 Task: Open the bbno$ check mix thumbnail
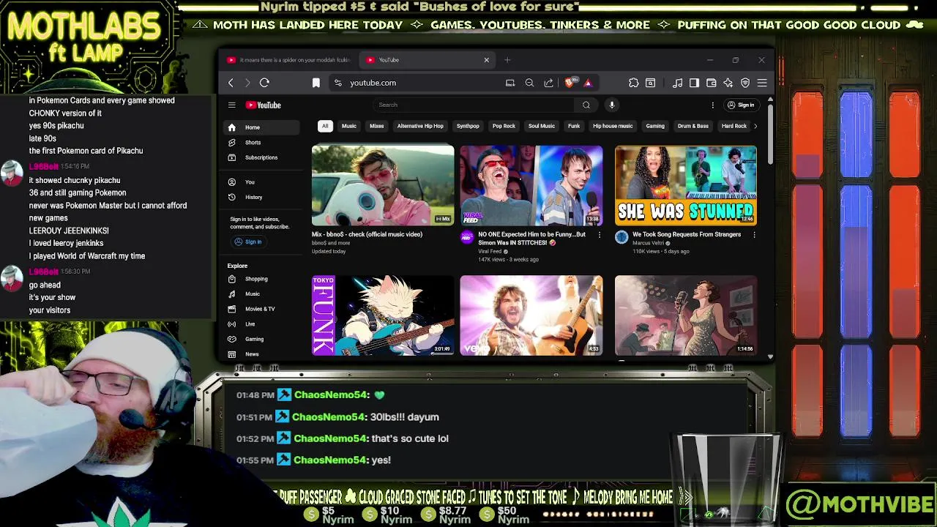pos(383,185)
